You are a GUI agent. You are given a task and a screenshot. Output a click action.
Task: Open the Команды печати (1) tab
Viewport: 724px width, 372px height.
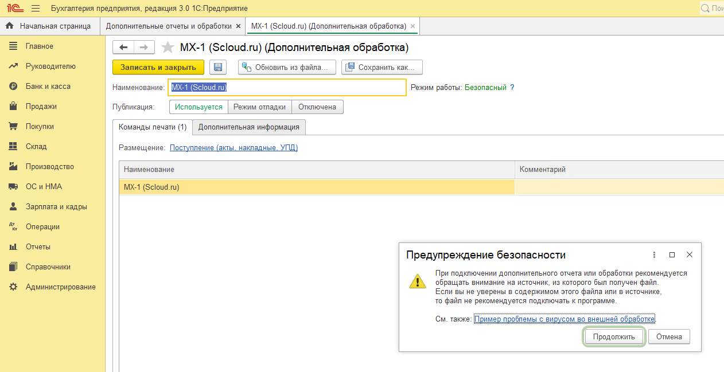(152, 127)
